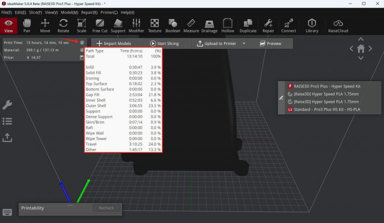Click Upload to Printer
The image size is (384, 223).
(x=216, y=43)
